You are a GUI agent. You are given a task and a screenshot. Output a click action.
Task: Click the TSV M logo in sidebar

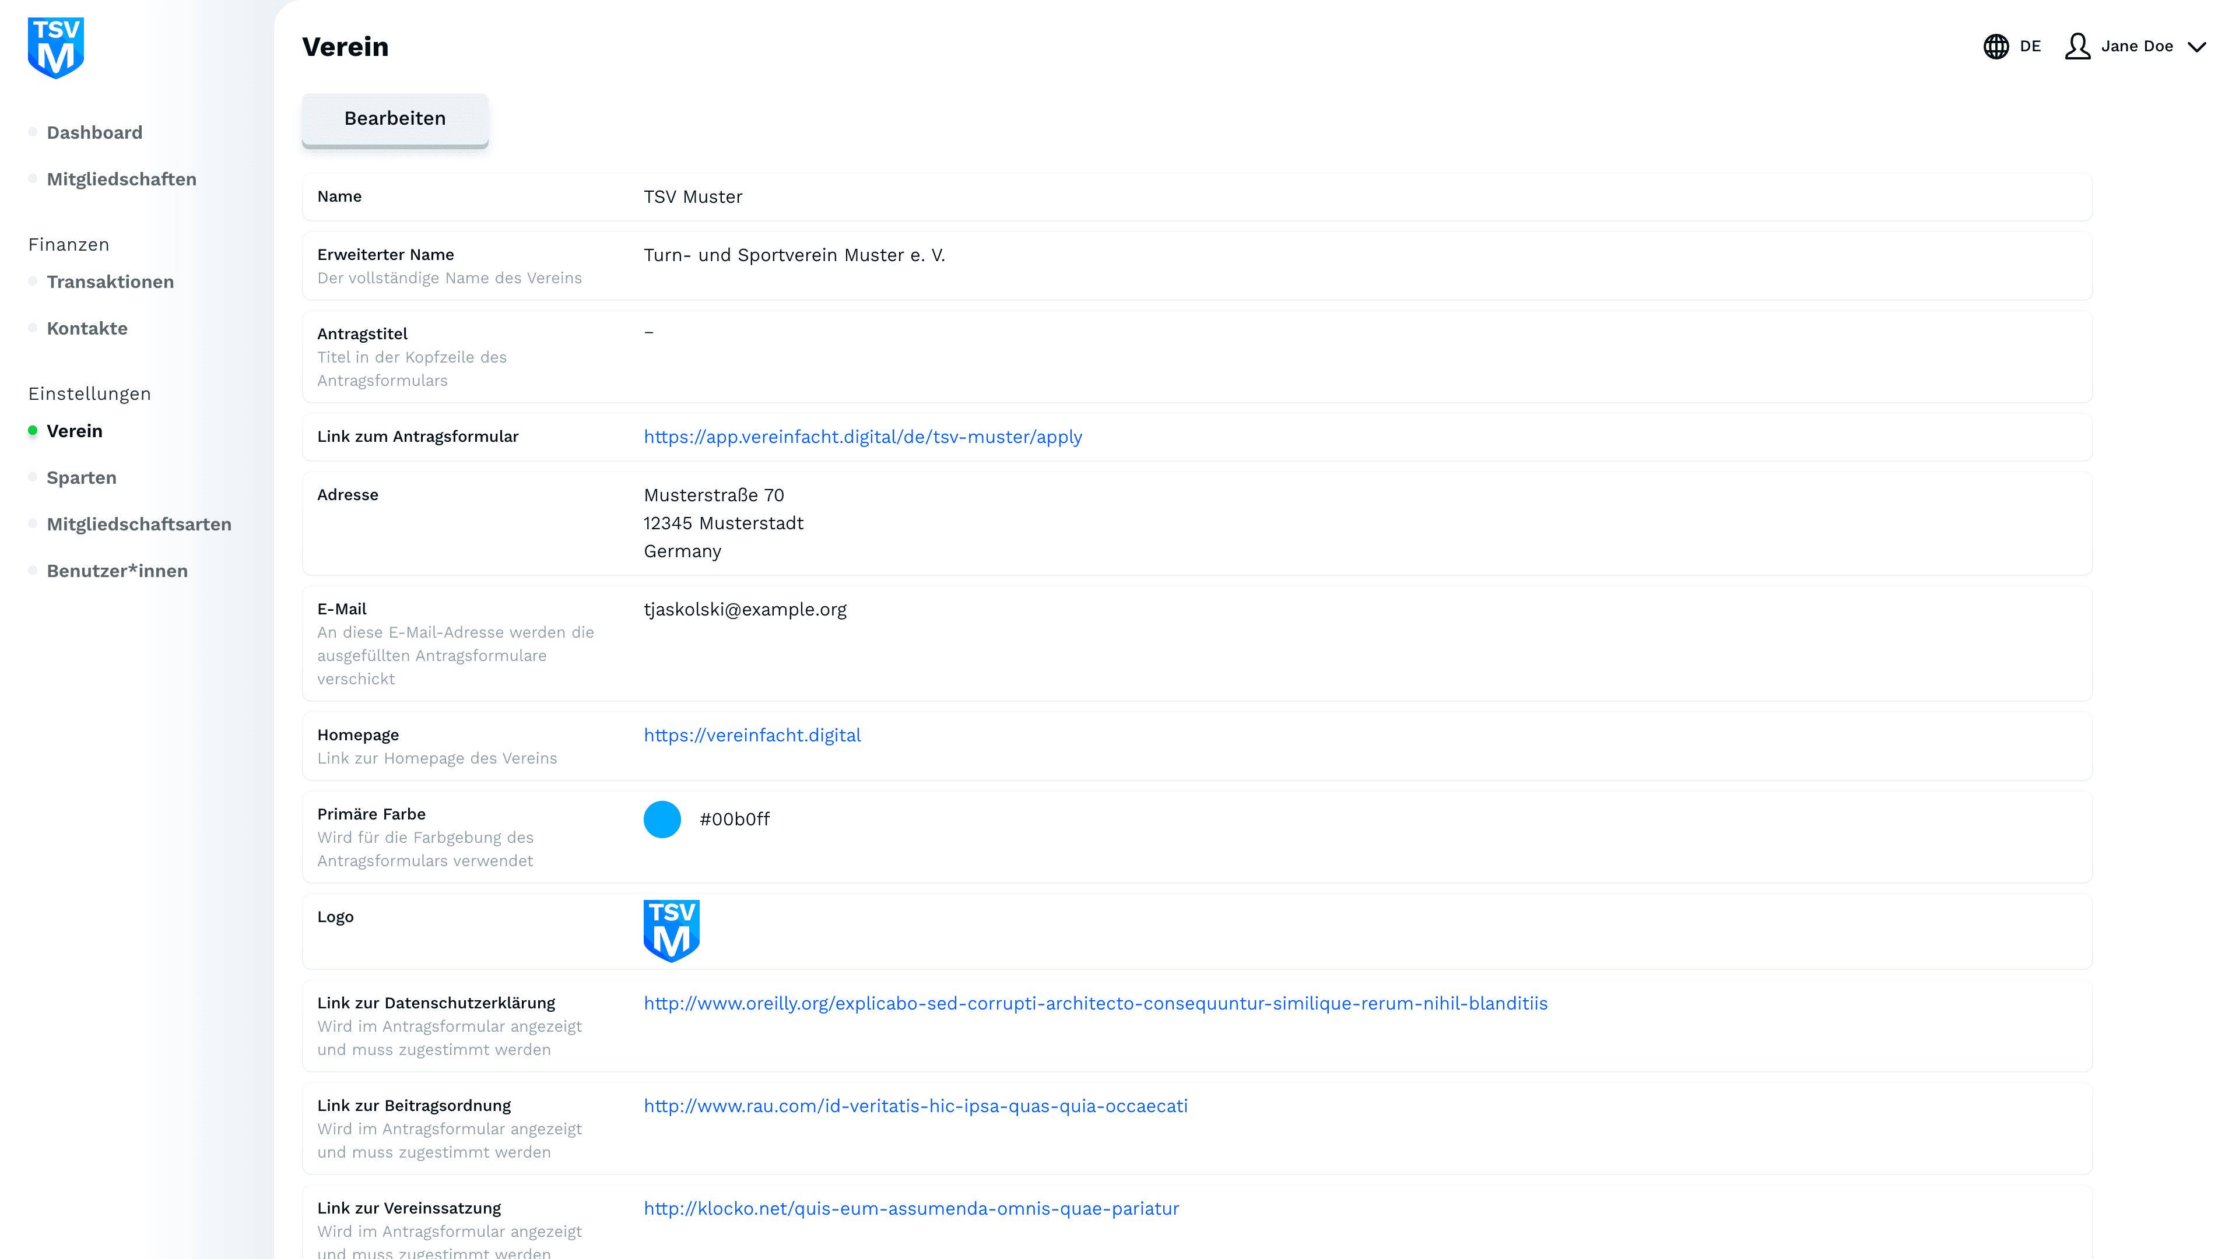tap(55, 48)
